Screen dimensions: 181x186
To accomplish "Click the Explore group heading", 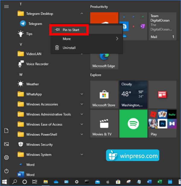I will [96, 75].
